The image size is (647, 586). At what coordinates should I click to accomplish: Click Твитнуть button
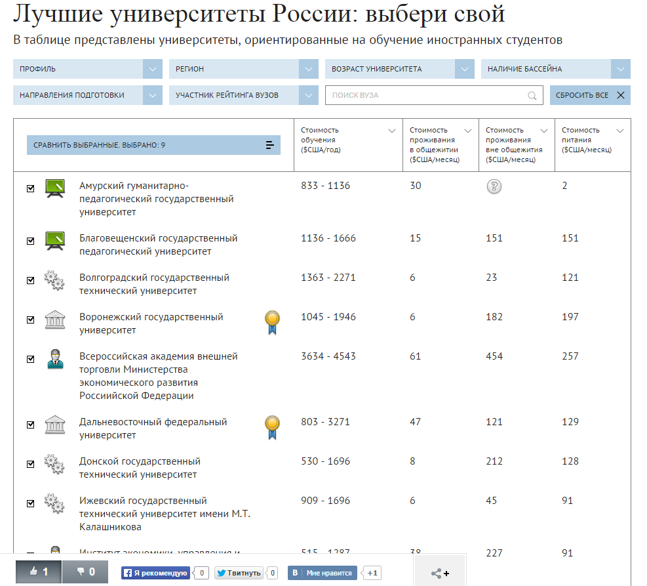239,573
